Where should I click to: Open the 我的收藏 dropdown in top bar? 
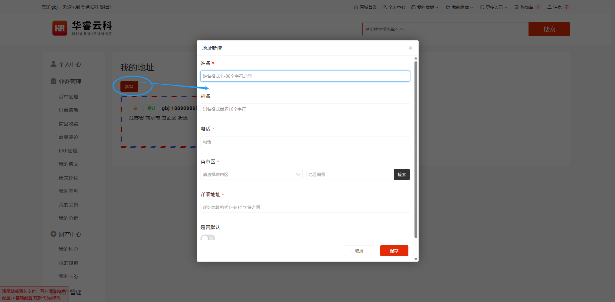(x=459, y=7)
